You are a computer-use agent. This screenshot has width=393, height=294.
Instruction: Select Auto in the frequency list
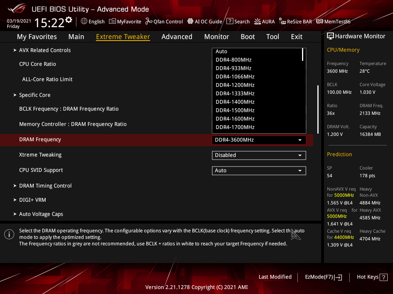tap(258, 52)
